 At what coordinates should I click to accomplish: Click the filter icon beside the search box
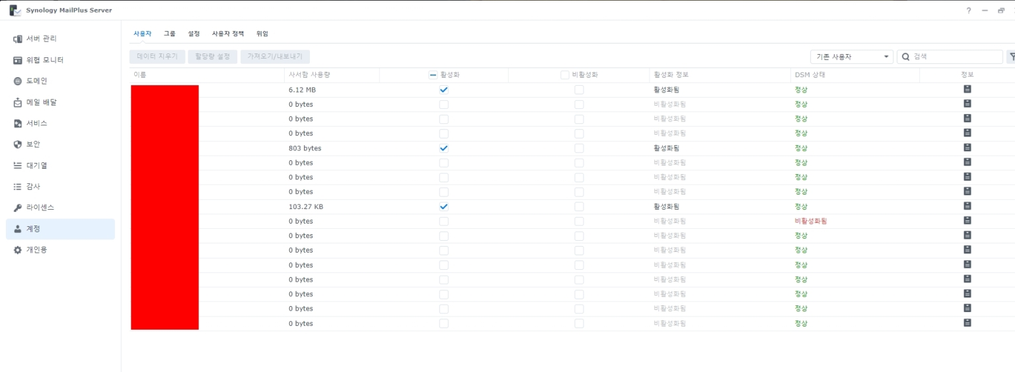1010,57
